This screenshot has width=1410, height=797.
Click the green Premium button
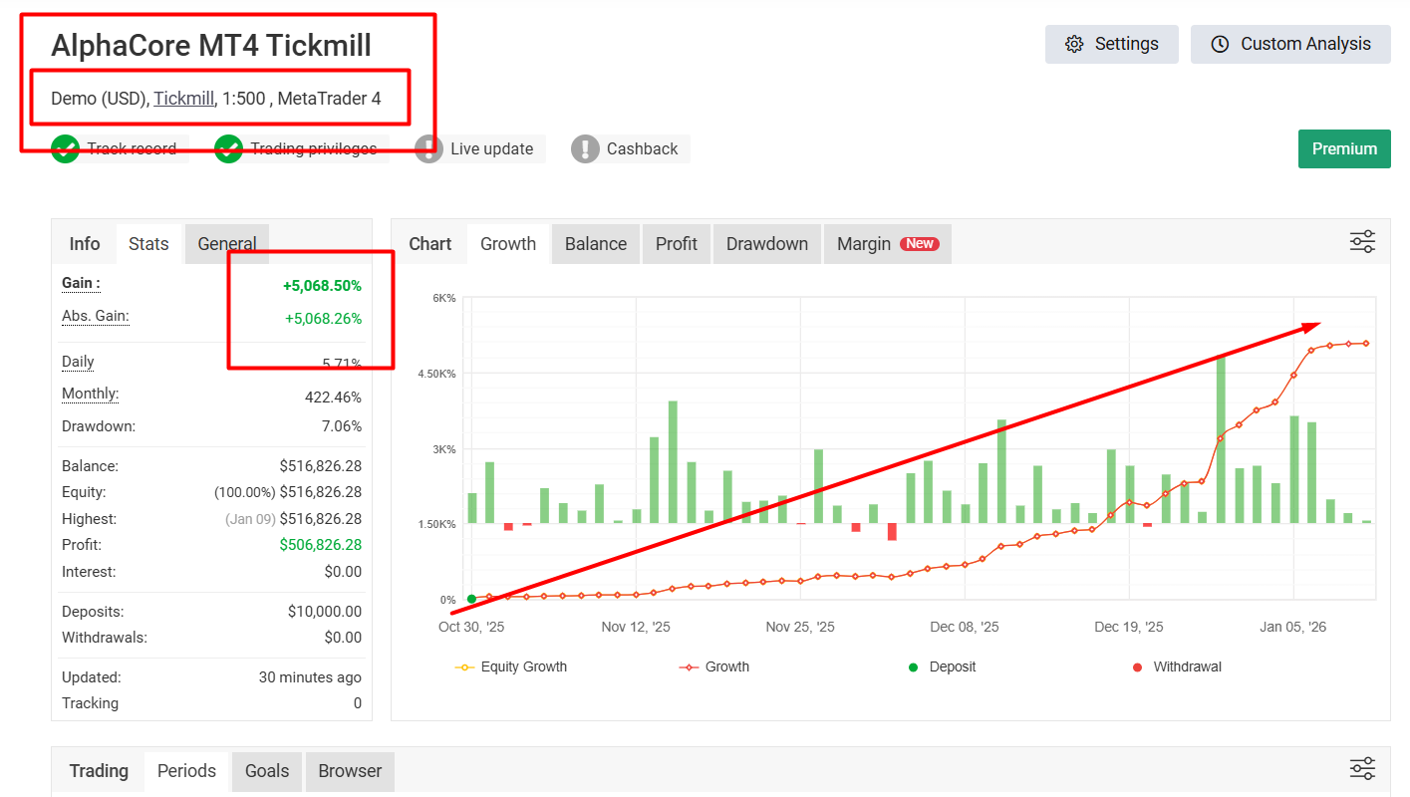click(1344, 148)
